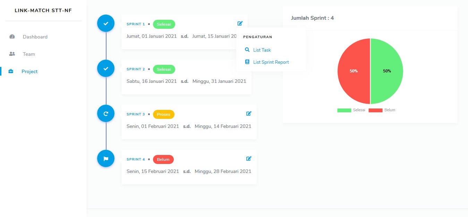
Task: Click green half of pie chart
Action: tap(387, 71)
